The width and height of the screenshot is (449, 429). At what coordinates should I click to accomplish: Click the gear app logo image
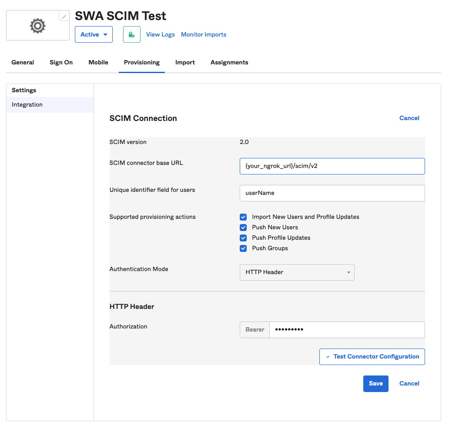(38, 26)
